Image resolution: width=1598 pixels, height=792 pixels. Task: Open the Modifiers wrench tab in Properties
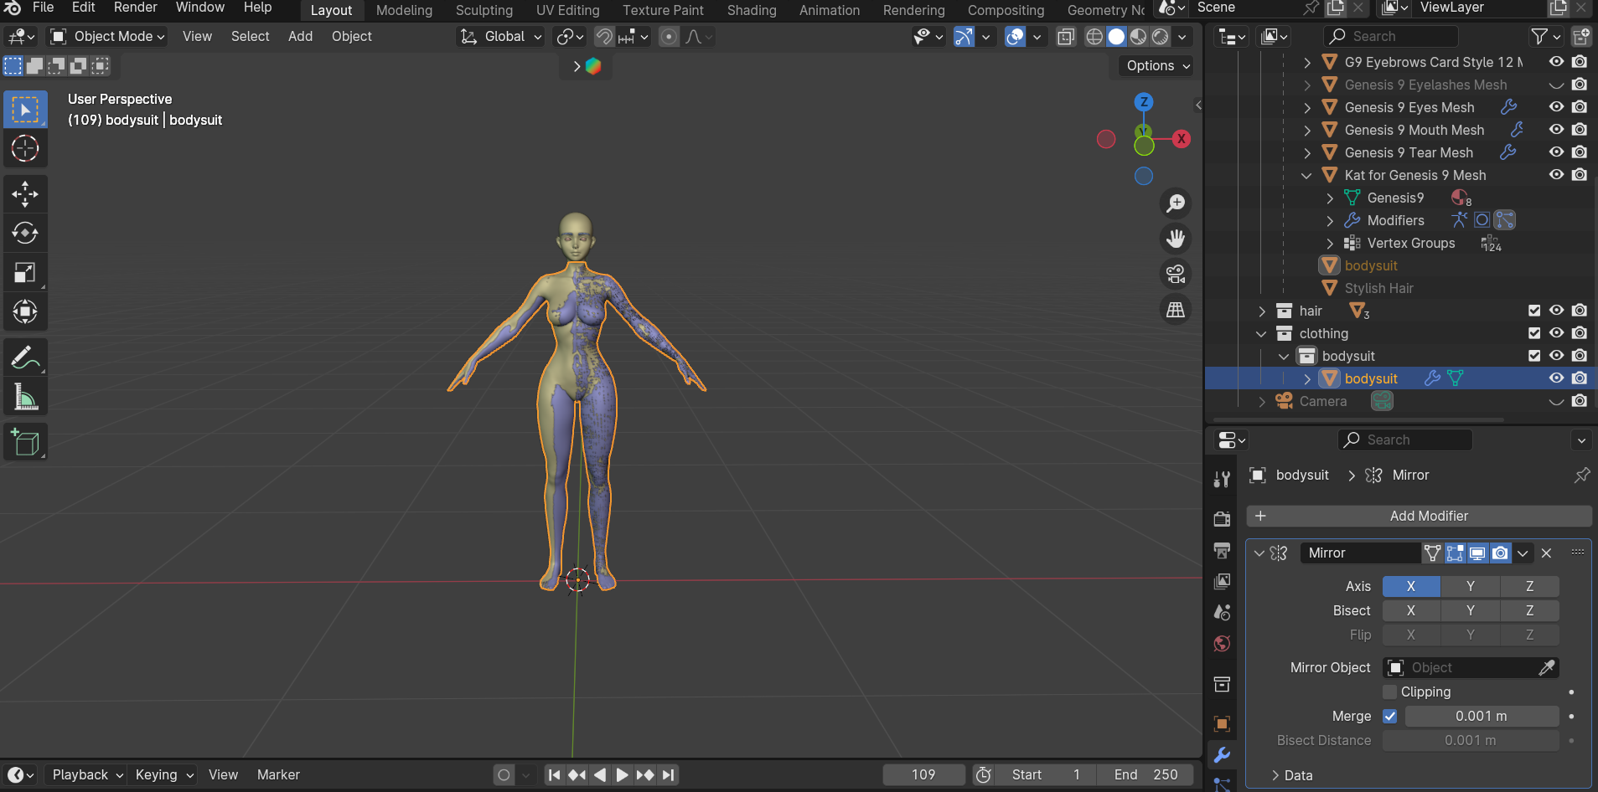click(x=1222, y=754)
